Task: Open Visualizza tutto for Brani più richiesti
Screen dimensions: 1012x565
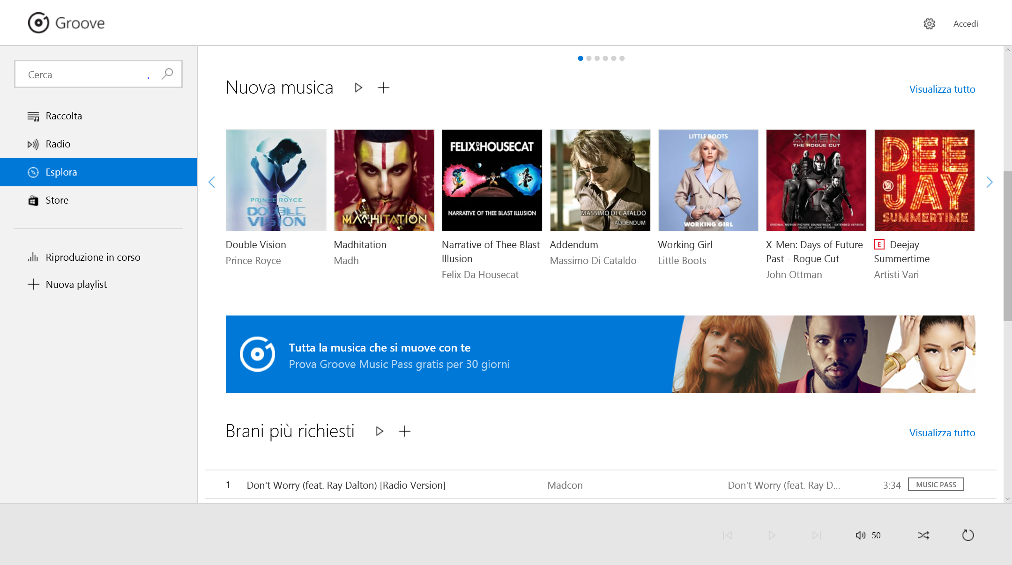Action: [942, 433]
